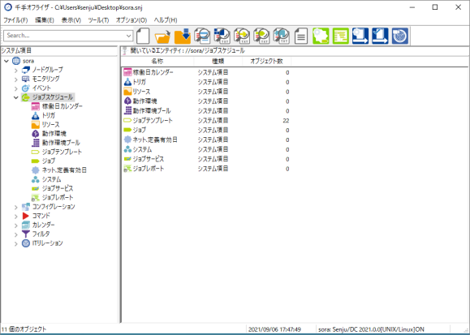Click the トリガ icon in the list pane
Screen dimensions: 470x335
127,82
